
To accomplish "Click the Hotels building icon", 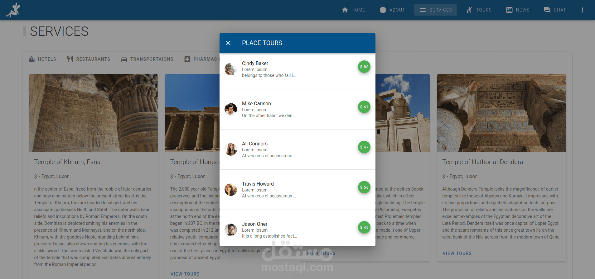I will (x=32, y=59).
